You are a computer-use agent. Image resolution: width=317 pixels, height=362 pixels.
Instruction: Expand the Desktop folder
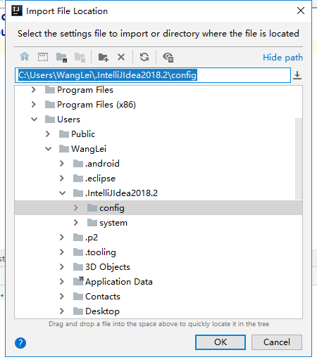coord(62,311)
